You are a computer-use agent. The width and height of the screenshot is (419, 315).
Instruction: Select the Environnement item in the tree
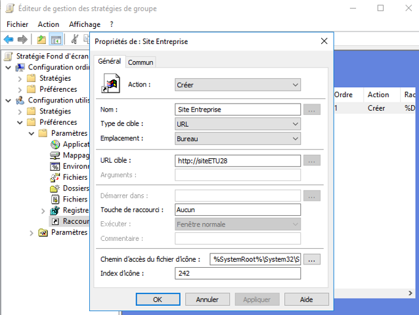[75, 166]
